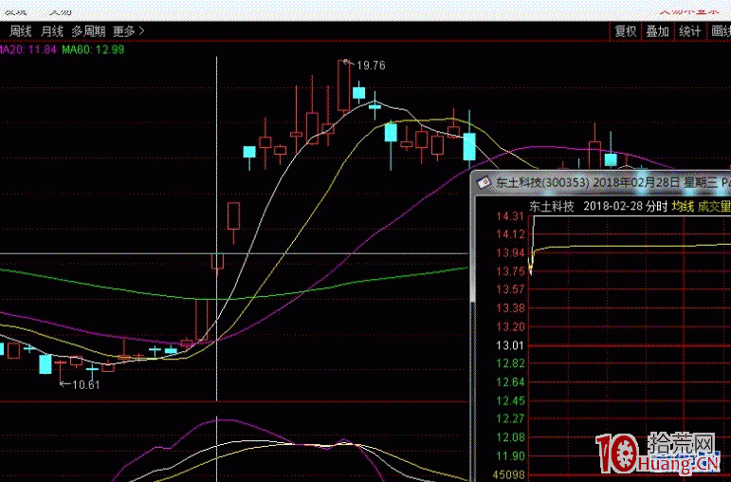
Task: Click the 叠加 overlay button
Action: click(657, 31)
